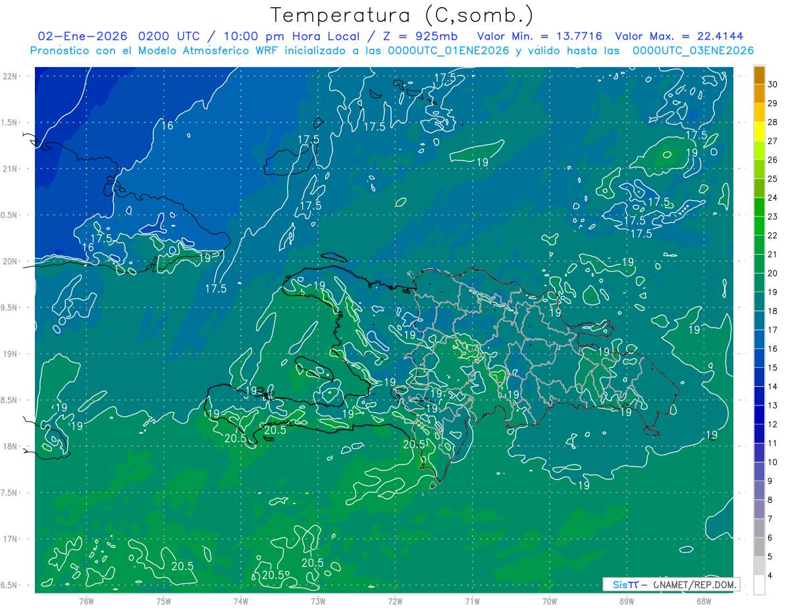
Task: Click the '21N' latitude label
Action: (11, 168)
